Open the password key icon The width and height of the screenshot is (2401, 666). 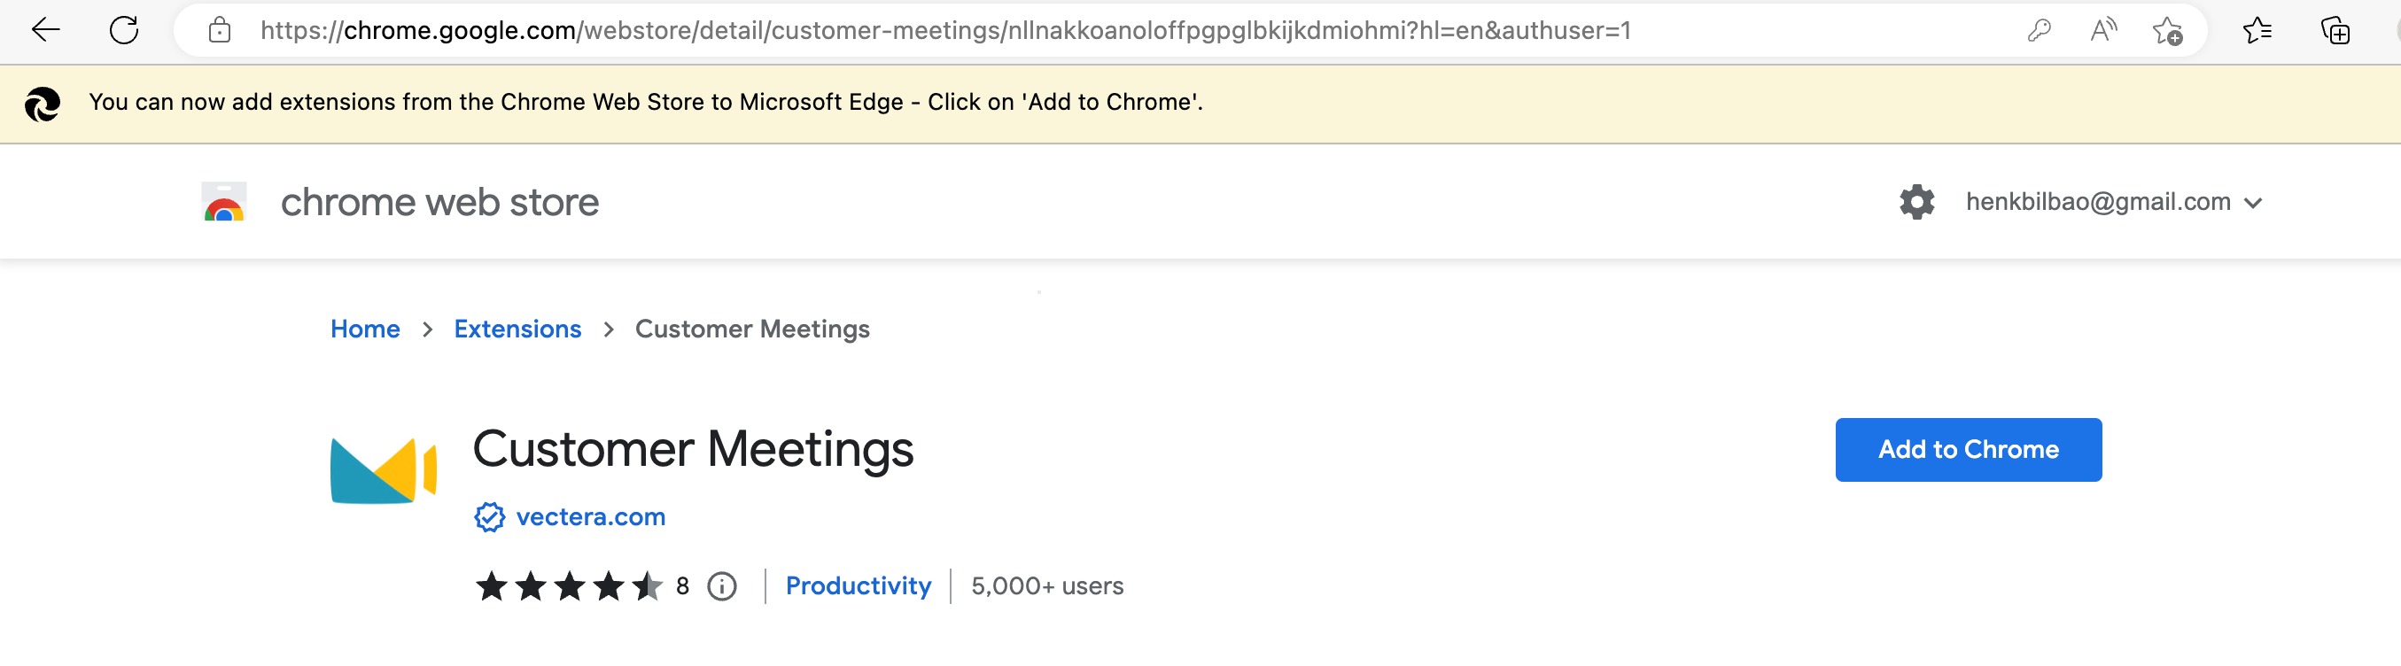(x=2039, y=31)
